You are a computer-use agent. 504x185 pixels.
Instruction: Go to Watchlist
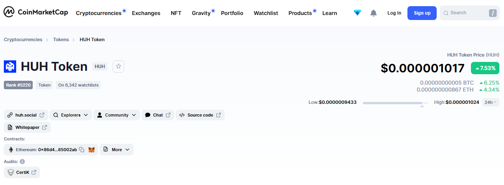[266, 13]
